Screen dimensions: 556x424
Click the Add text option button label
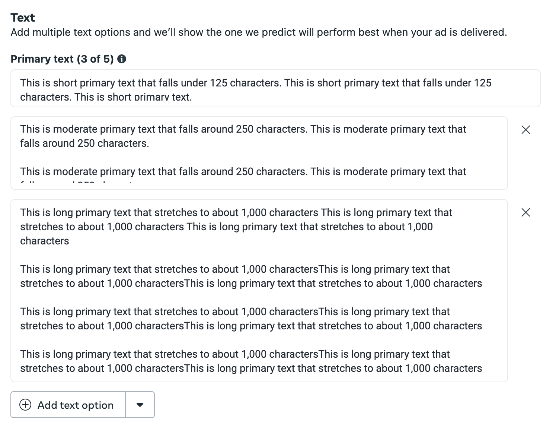(76, 405)
